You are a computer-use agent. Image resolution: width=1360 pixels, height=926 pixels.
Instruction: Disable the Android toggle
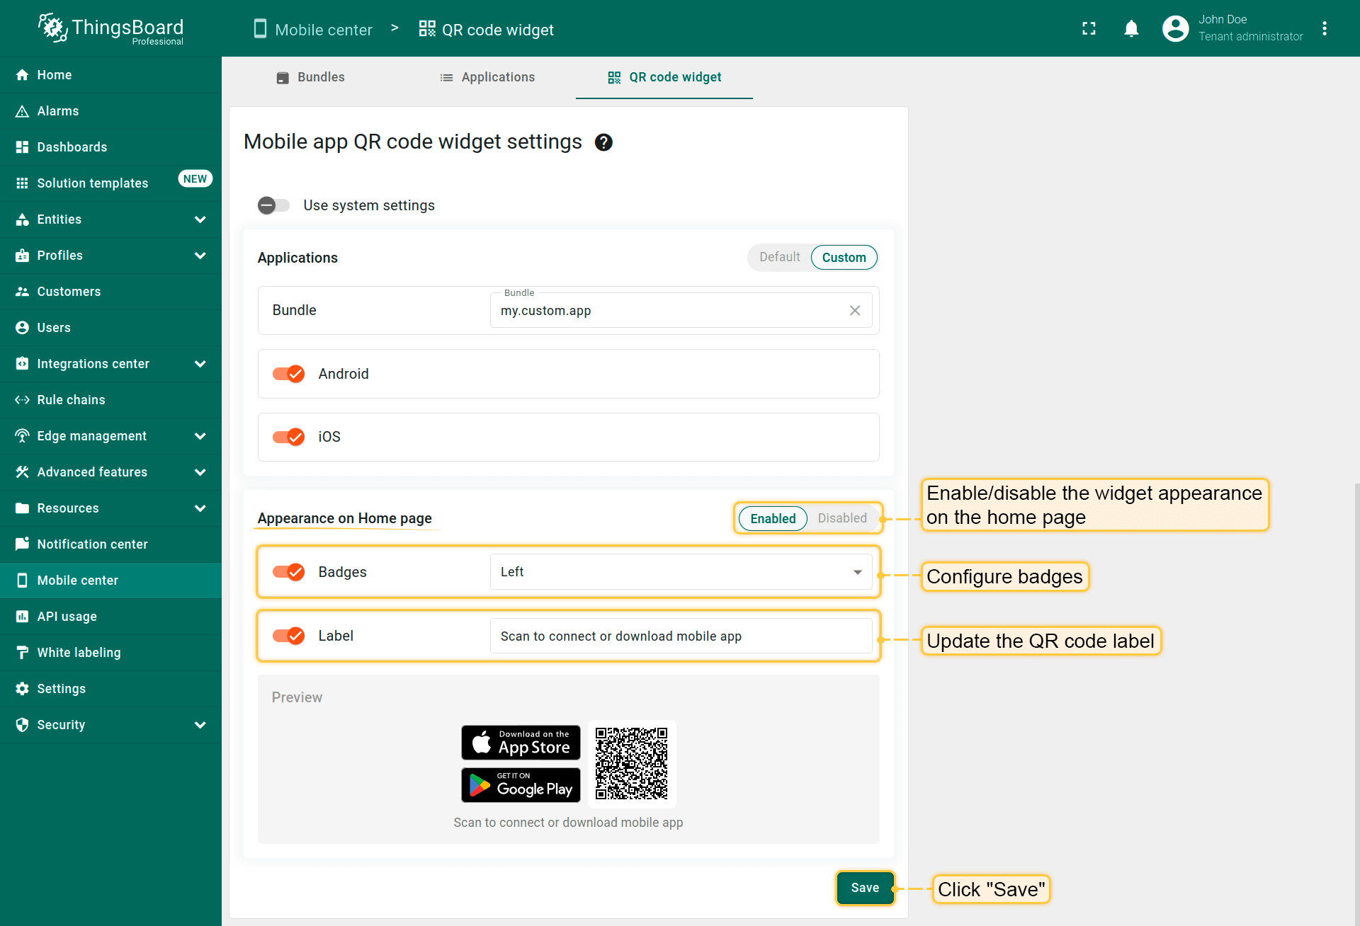pos(289,374)
